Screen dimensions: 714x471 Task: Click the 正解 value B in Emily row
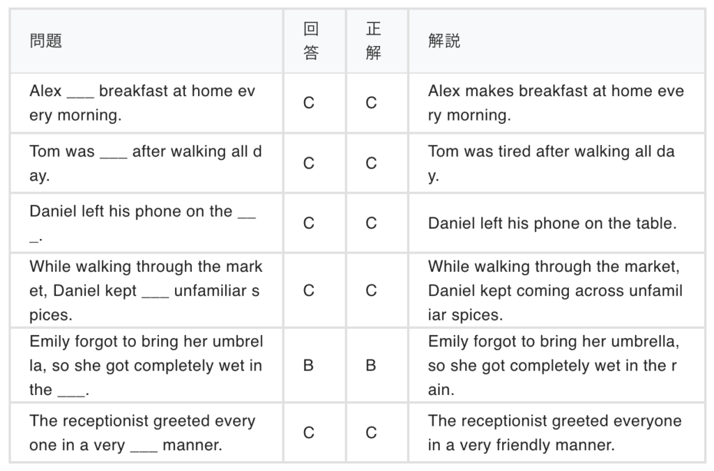371,365
